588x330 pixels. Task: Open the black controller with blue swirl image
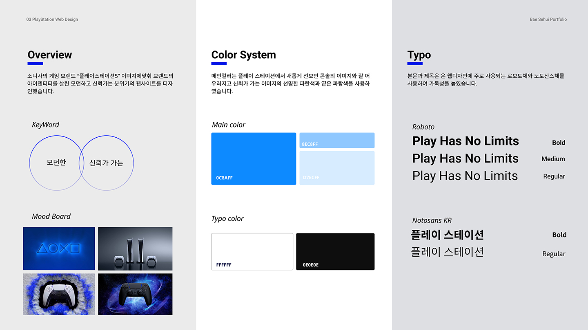click(135, 294)
